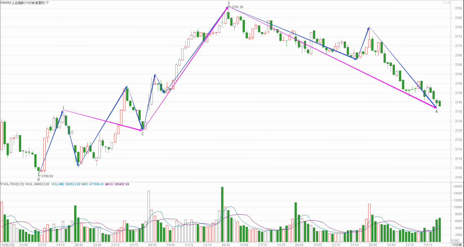464x247 pixels.
Task: Click the MA5 volume average label
Action: point(93,184)
